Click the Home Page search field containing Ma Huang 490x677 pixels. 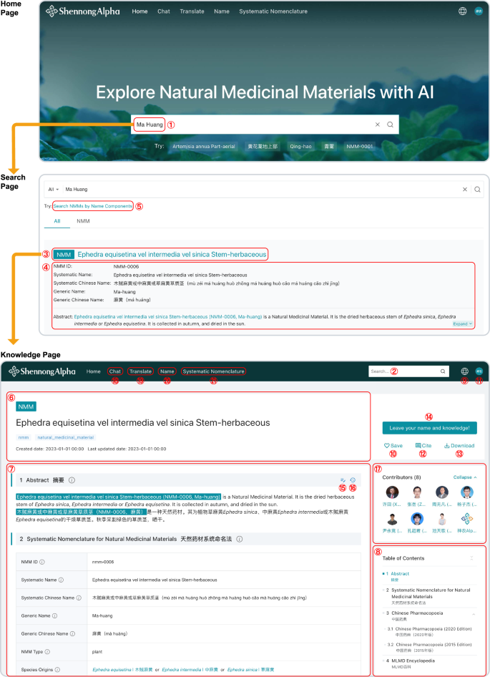click(265, 125)
